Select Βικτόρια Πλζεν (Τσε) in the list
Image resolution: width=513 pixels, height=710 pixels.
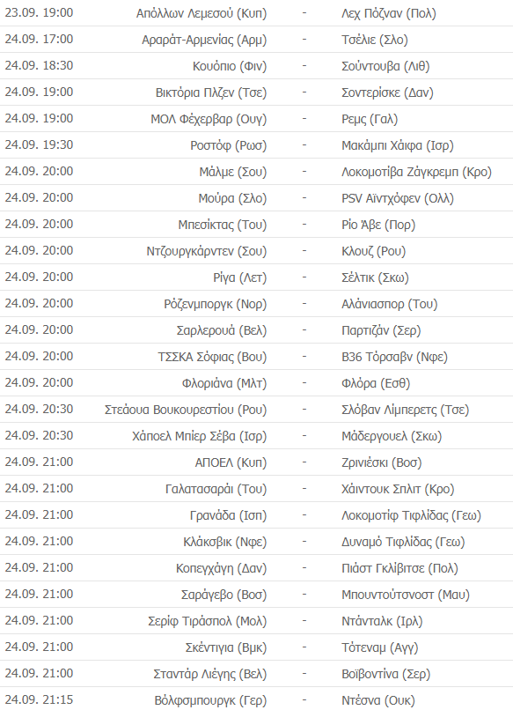[211, 92]
